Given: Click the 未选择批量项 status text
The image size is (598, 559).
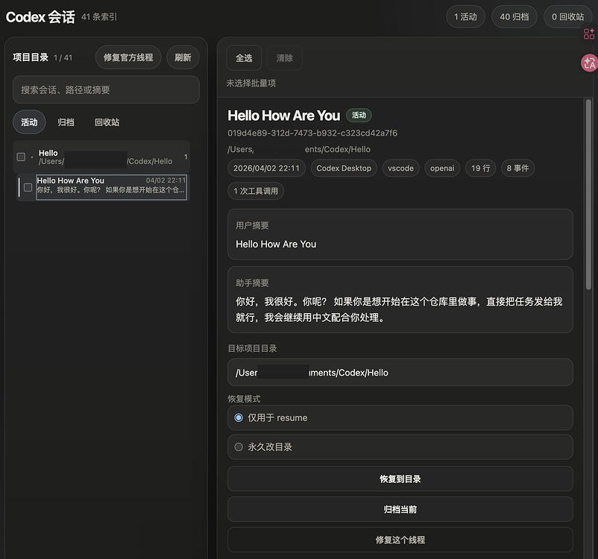Looking at the screenshot, I should pos(251,83).
